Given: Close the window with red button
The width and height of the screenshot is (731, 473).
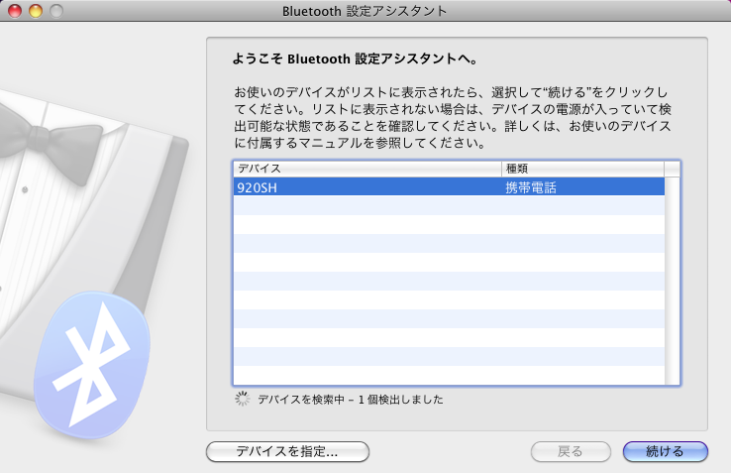Looking at the screenshot, I should pos(15,11).
